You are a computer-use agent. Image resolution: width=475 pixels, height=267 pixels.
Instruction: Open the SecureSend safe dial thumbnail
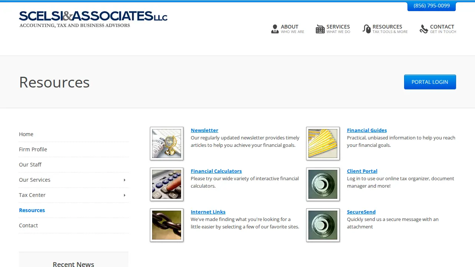323,225
